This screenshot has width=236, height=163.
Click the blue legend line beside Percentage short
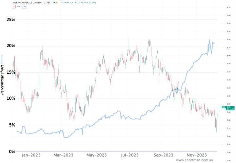pyautogui.click(x=2, y=60)
